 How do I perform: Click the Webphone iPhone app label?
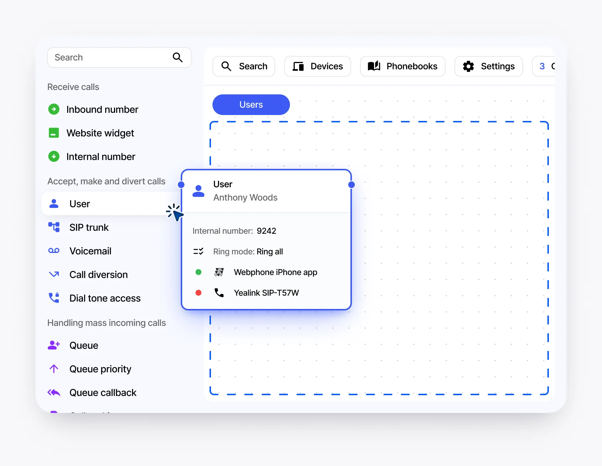pyautogui.click(x=276, y=272)
